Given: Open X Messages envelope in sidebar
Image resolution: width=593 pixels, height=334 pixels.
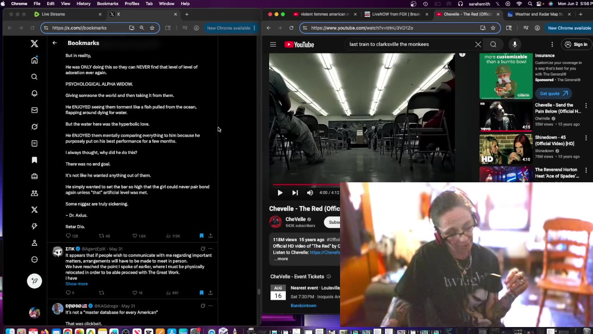Looking at the screenshot, I should tap(34, 110).
